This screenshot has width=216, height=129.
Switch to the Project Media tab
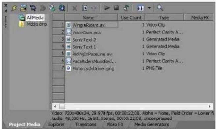pos(24,124)
